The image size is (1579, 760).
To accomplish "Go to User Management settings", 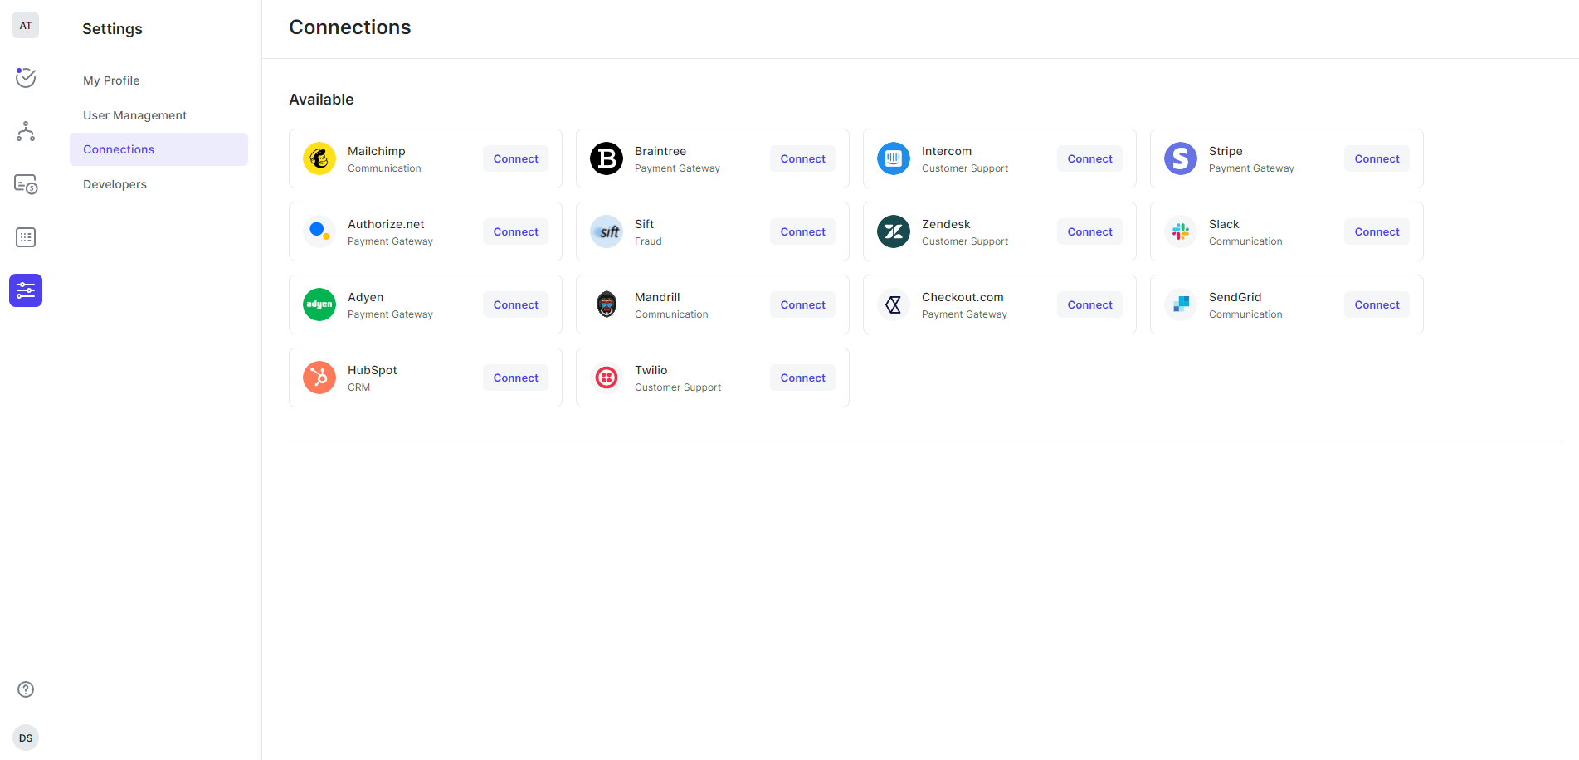I will click(x=134, y=115).
